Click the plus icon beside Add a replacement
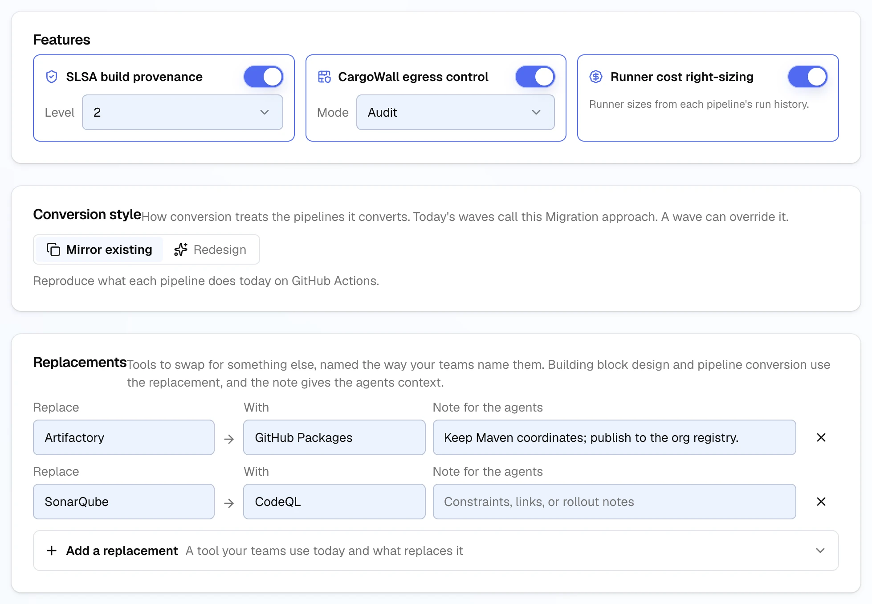872x604 pixels. [x=52, y=551]
